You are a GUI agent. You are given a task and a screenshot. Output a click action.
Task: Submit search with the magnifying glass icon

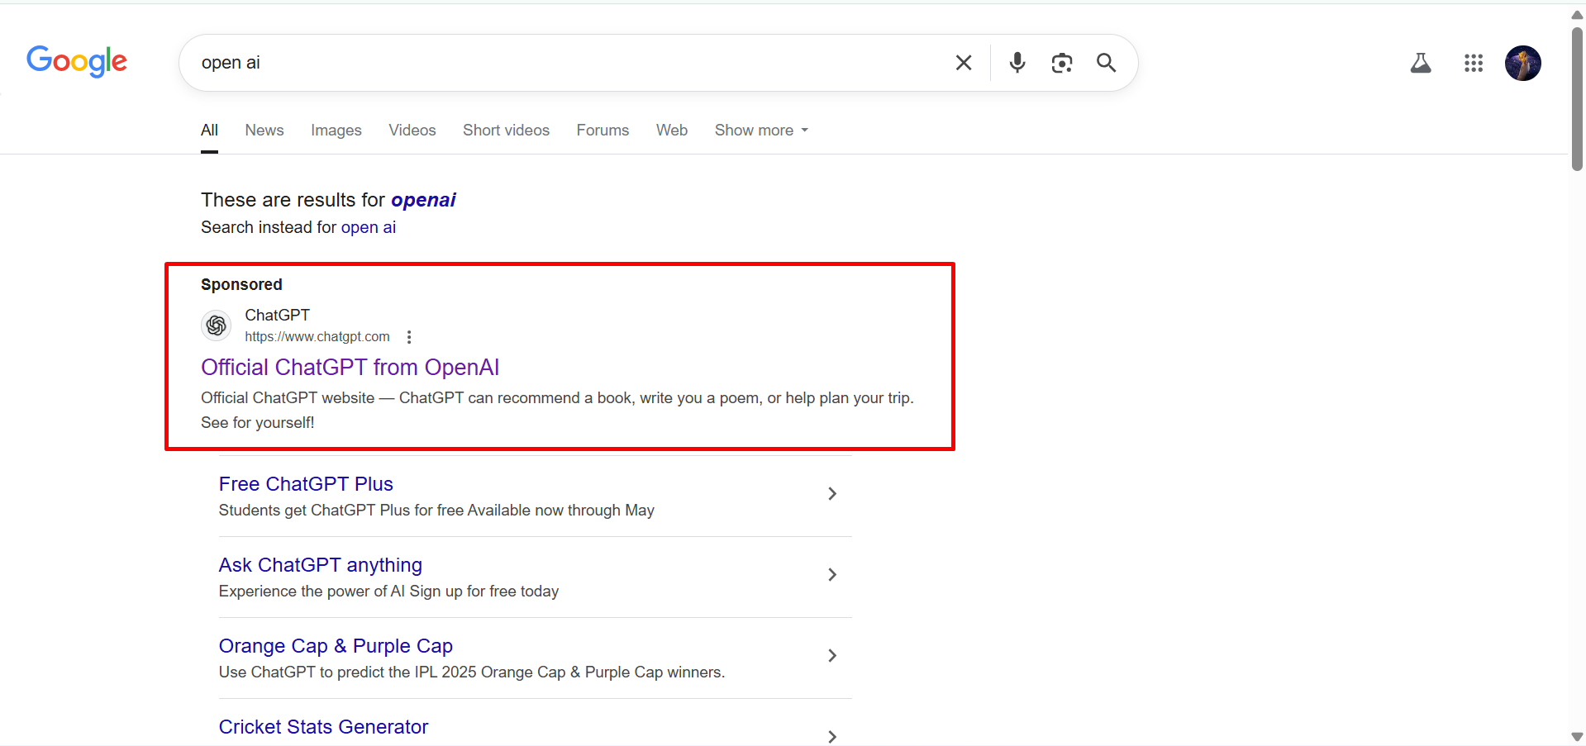pos(1107,63)
